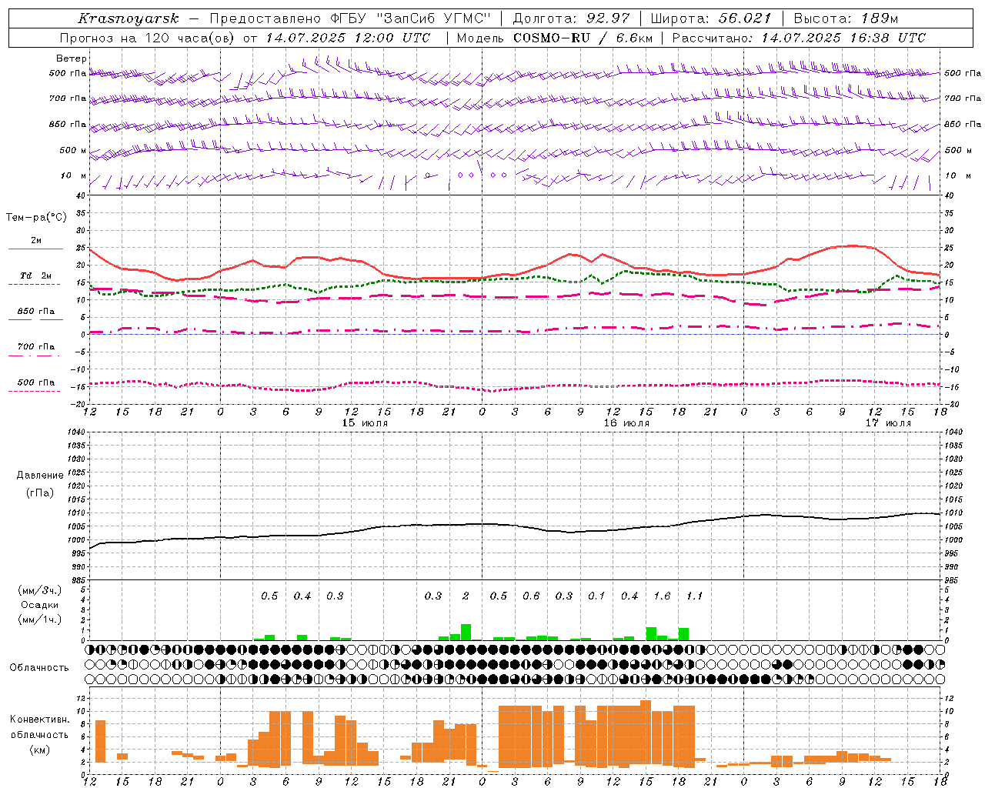Click the model name COSMO-RU / 6.6км
Screen dimensions: 985x788
[x=583, y=38]
